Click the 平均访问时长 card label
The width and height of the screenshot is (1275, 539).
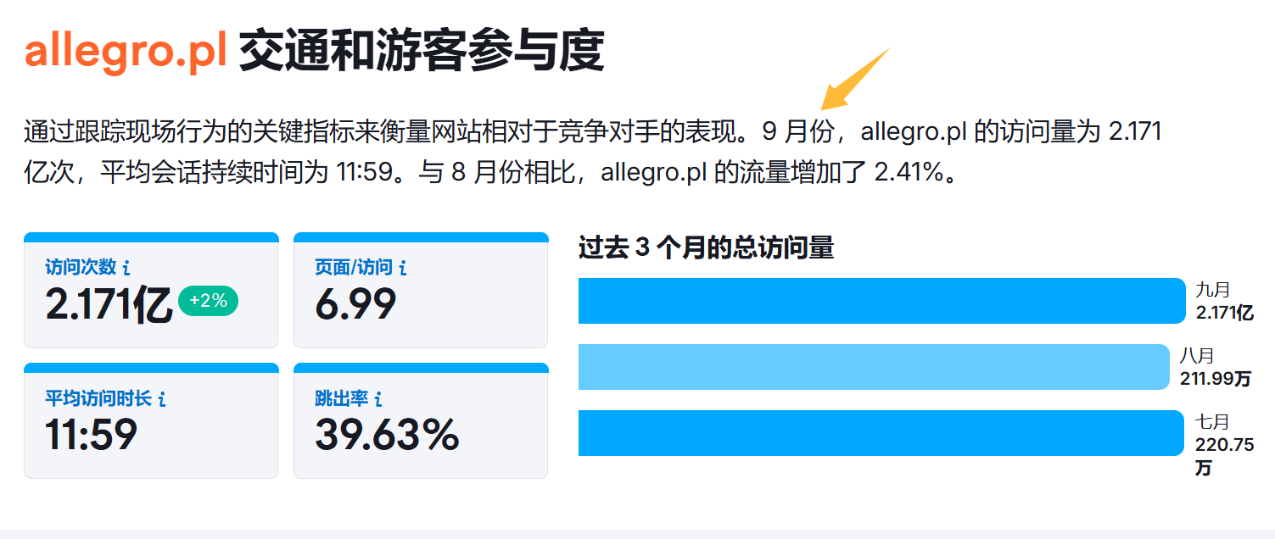click(98, 398)
